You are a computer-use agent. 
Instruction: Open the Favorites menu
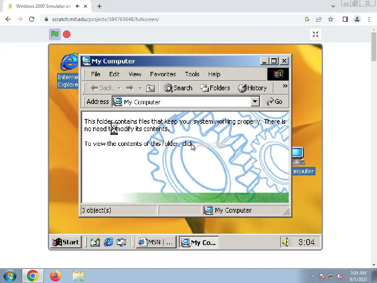pos(163,74)
